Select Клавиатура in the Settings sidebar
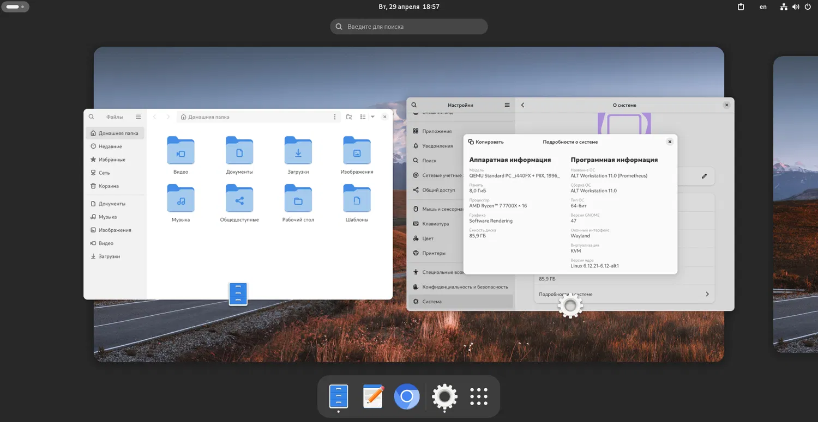The image size is (818, 422). pos(435,224)
